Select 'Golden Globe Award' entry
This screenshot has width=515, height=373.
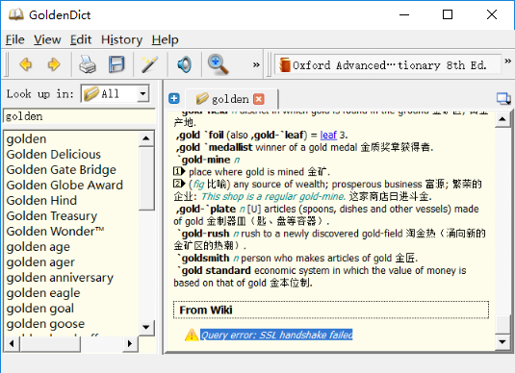(x=71, y=185)
